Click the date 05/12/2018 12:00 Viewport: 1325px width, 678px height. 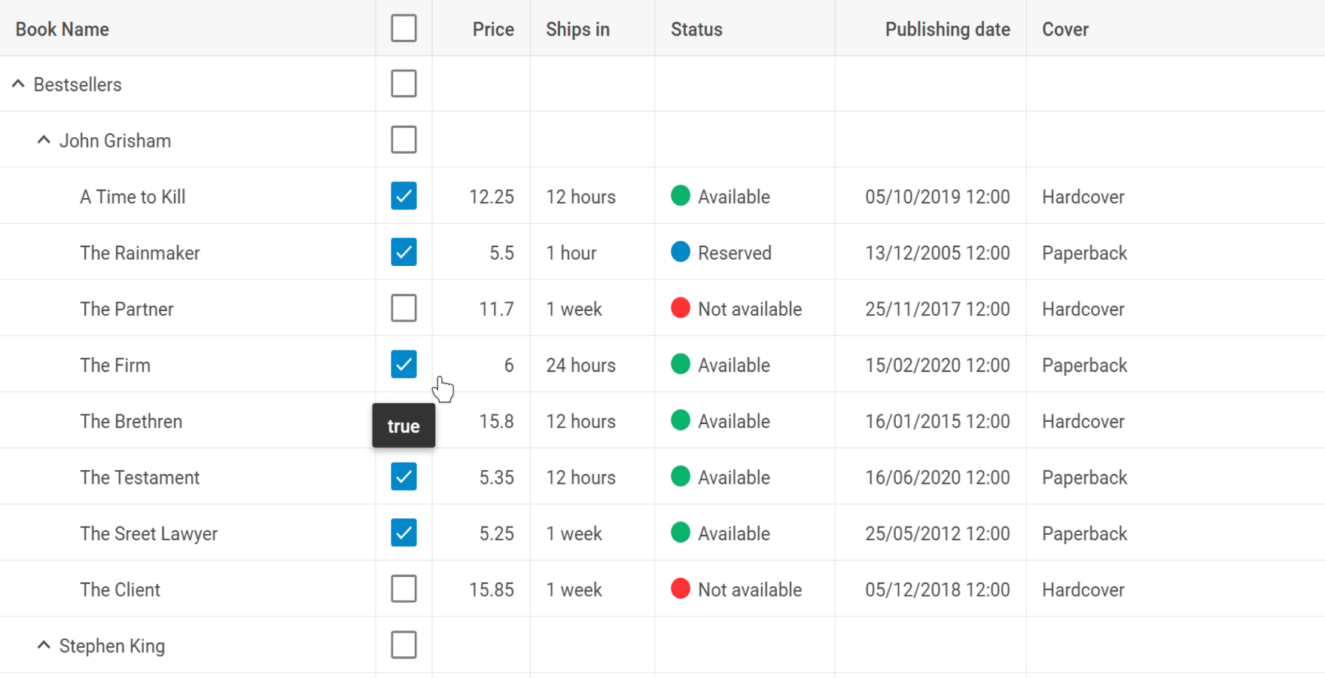pos(937,590)
